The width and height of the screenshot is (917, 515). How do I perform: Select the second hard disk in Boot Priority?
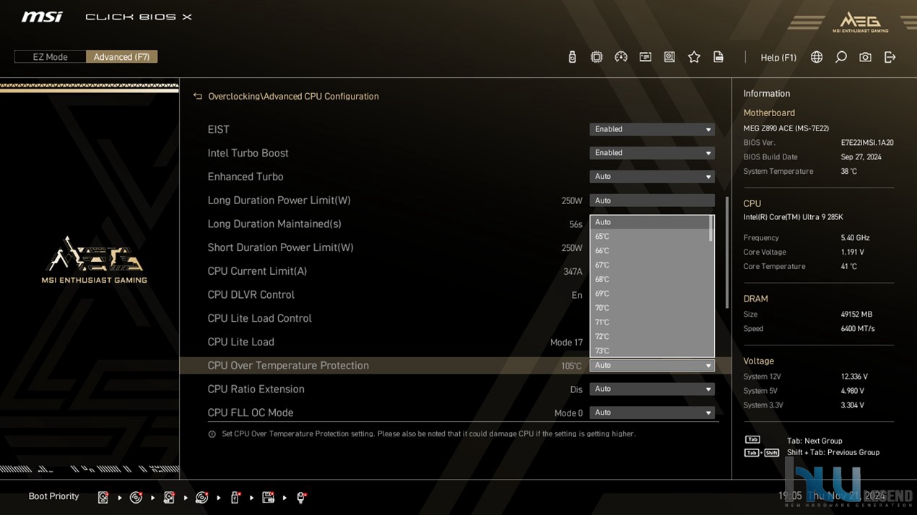coord(169,497)
